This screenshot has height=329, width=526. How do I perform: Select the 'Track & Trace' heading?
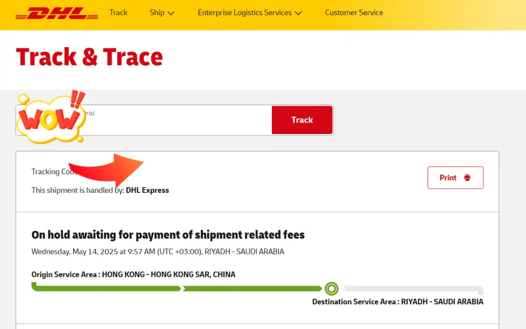click(x=89, y=57)
